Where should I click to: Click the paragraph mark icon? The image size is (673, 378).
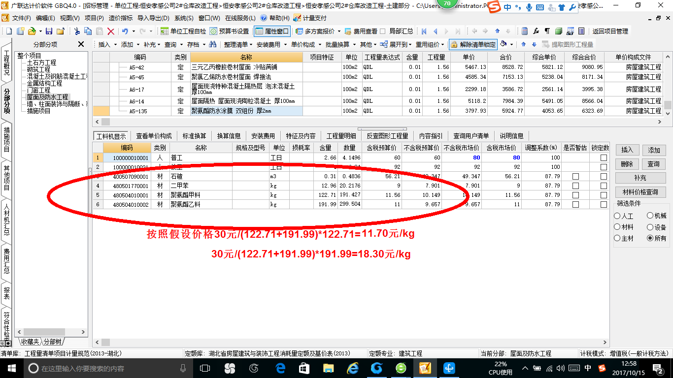pyautogui.click(x=547, y=31)
